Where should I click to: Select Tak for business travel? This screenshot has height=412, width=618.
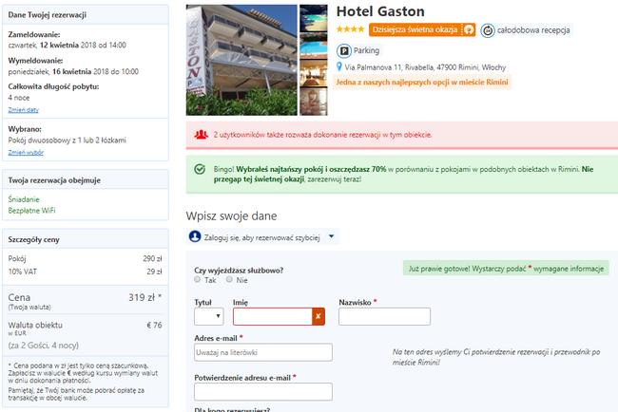point(198,279)
